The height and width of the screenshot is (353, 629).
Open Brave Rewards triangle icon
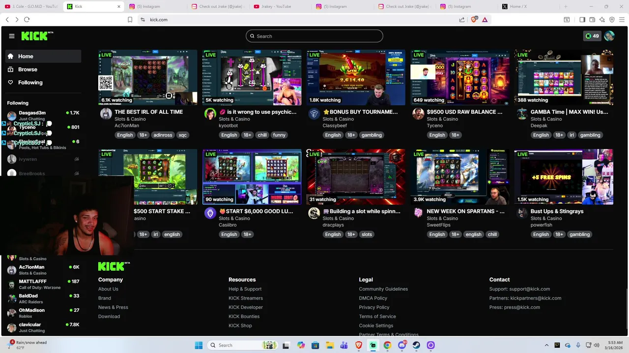tap(485, 20)
